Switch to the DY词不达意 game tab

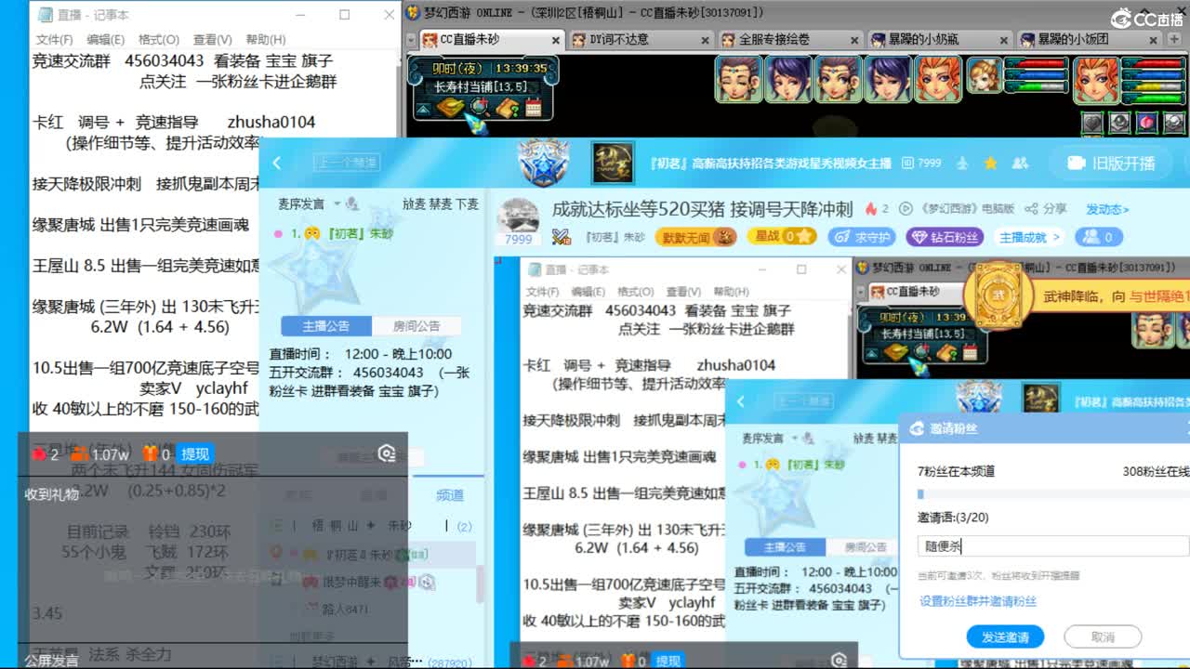pyautogui.click(x=641, y=40)
